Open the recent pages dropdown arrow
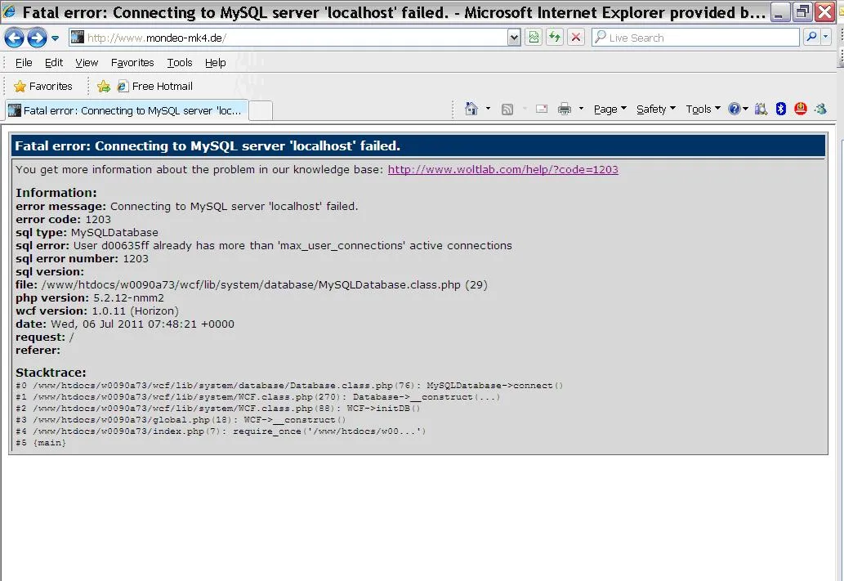This screenshot has height=581, width=844. click(x=56, y=38)
